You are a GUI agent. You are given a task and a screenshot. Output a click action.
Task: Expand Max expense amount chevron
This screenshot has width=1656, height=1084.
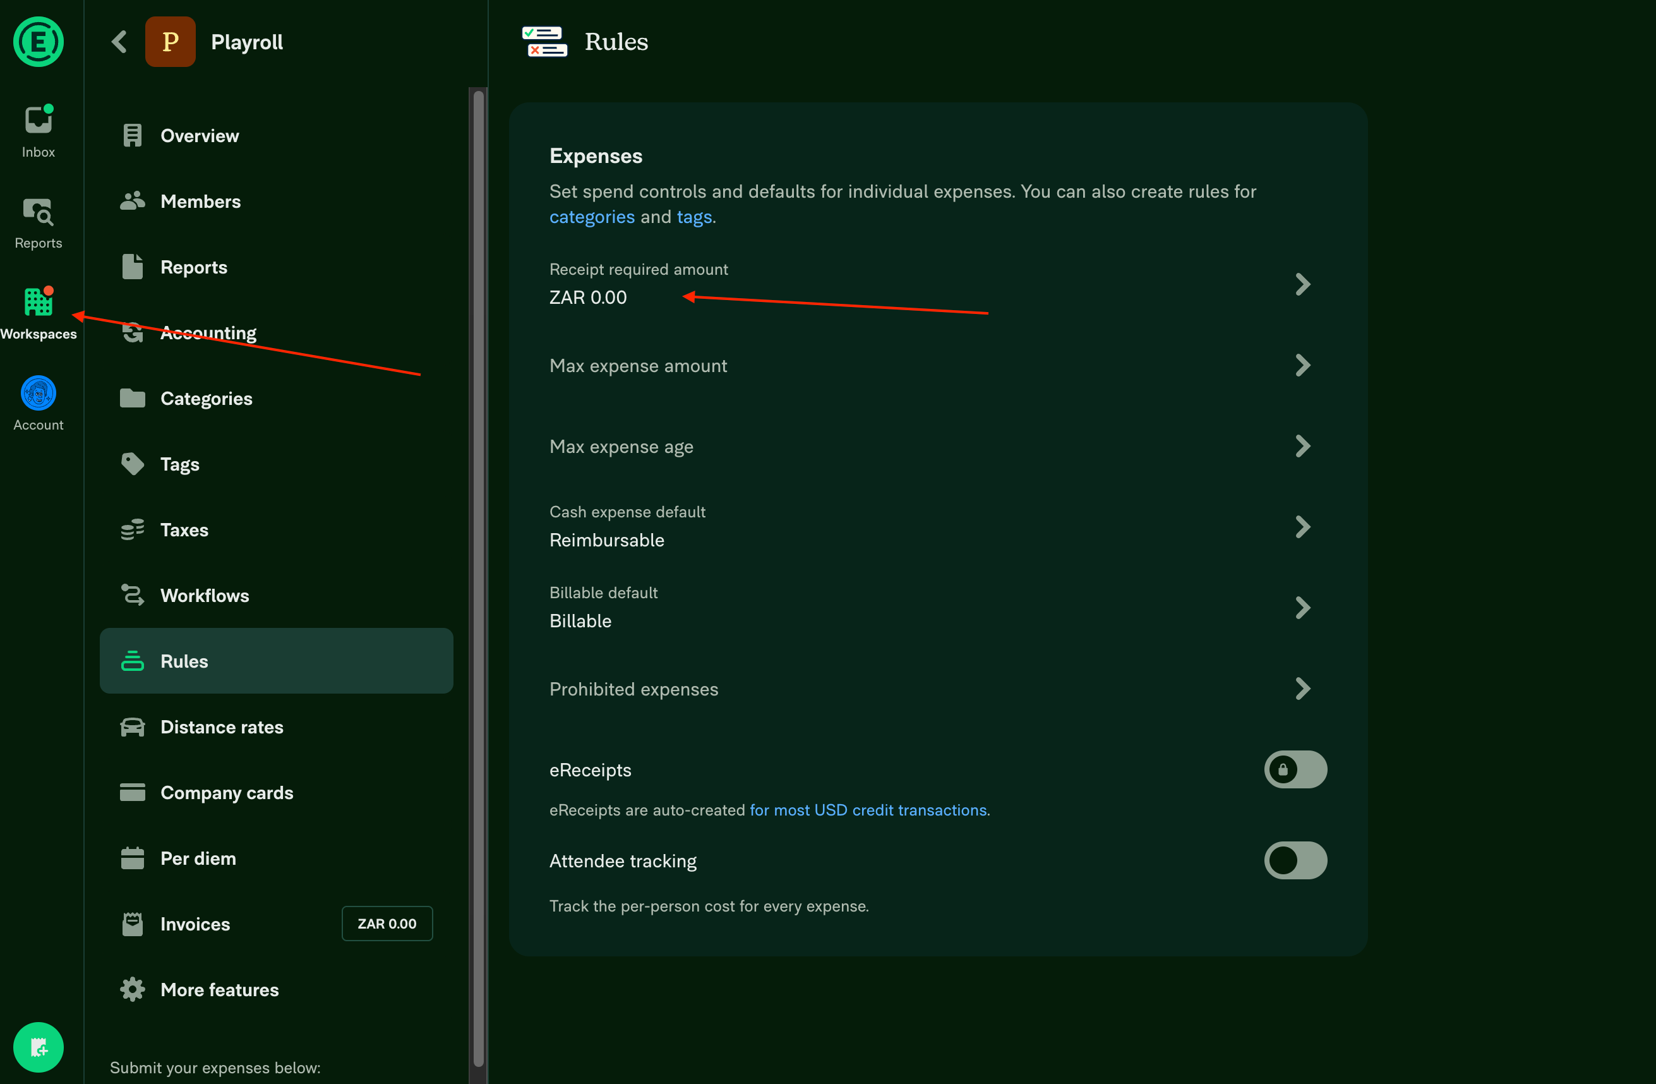click(x=1302, y=365)
